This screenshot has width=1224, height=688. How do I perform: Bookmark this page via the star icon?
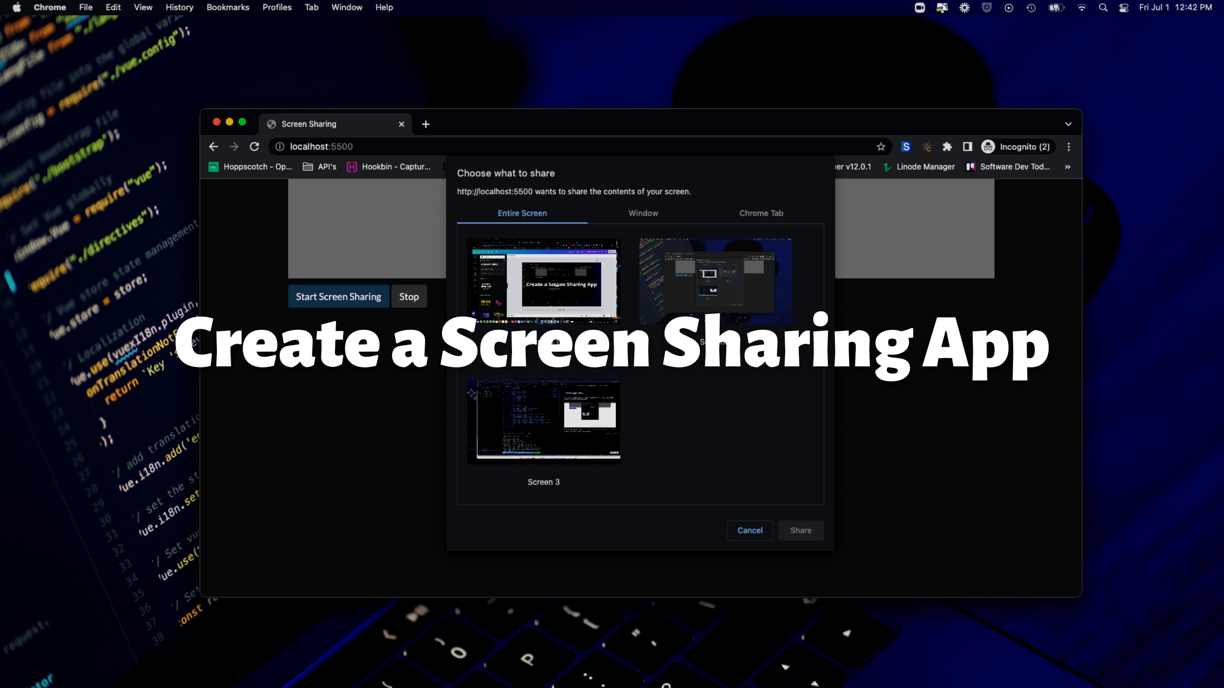(881, 146)
